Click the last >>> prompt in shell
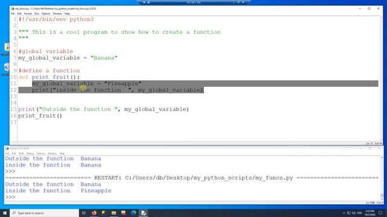Screen dimensions: 387x217 coord(10,197)
